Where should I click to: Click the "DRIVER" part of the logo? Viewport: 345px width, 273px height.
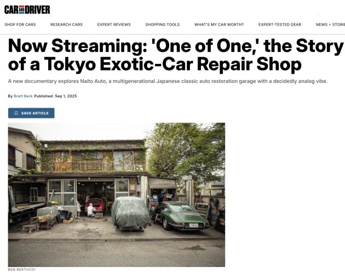coord(37,10)
